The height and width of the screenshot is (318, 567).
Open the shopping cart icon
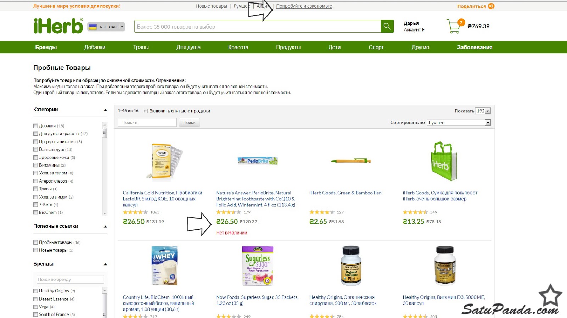(454, 27)
